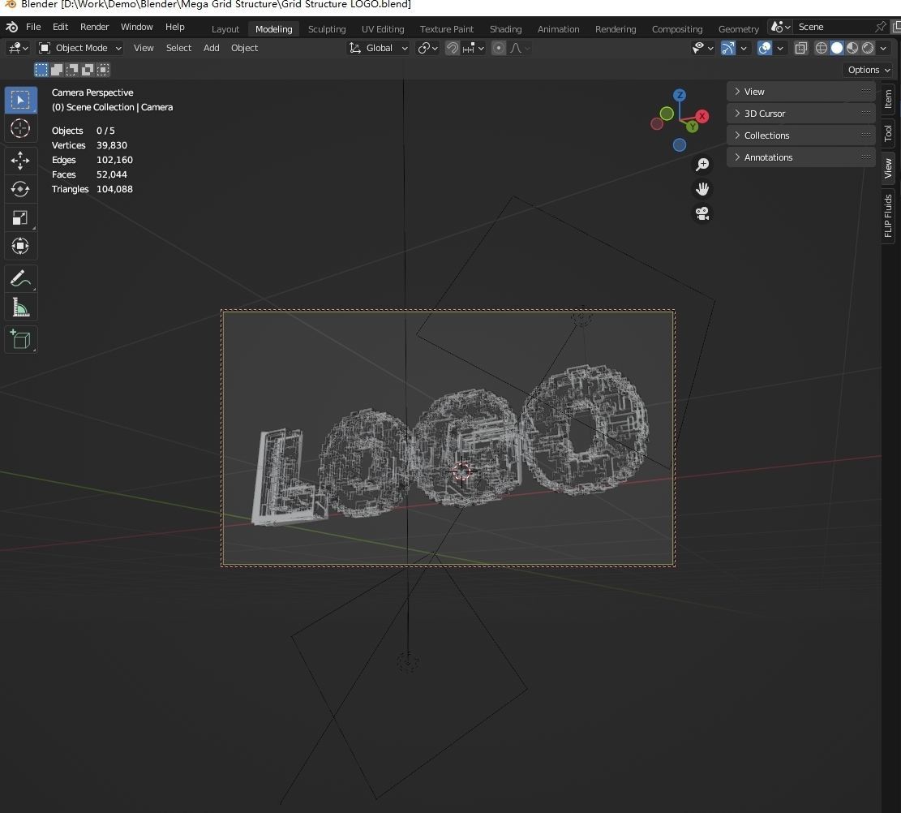Choose 'set new selection' mode icon

41,70
